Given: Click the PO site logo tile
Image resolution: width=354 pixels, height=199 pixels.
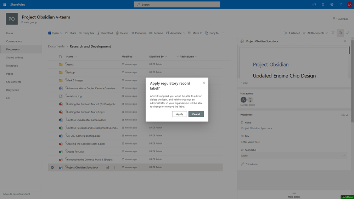Looking at the screenshot, I should coord(12,19).
